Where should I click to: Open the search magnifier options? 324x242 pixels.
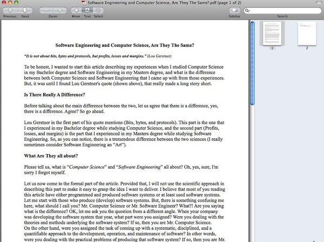[247, 11]
